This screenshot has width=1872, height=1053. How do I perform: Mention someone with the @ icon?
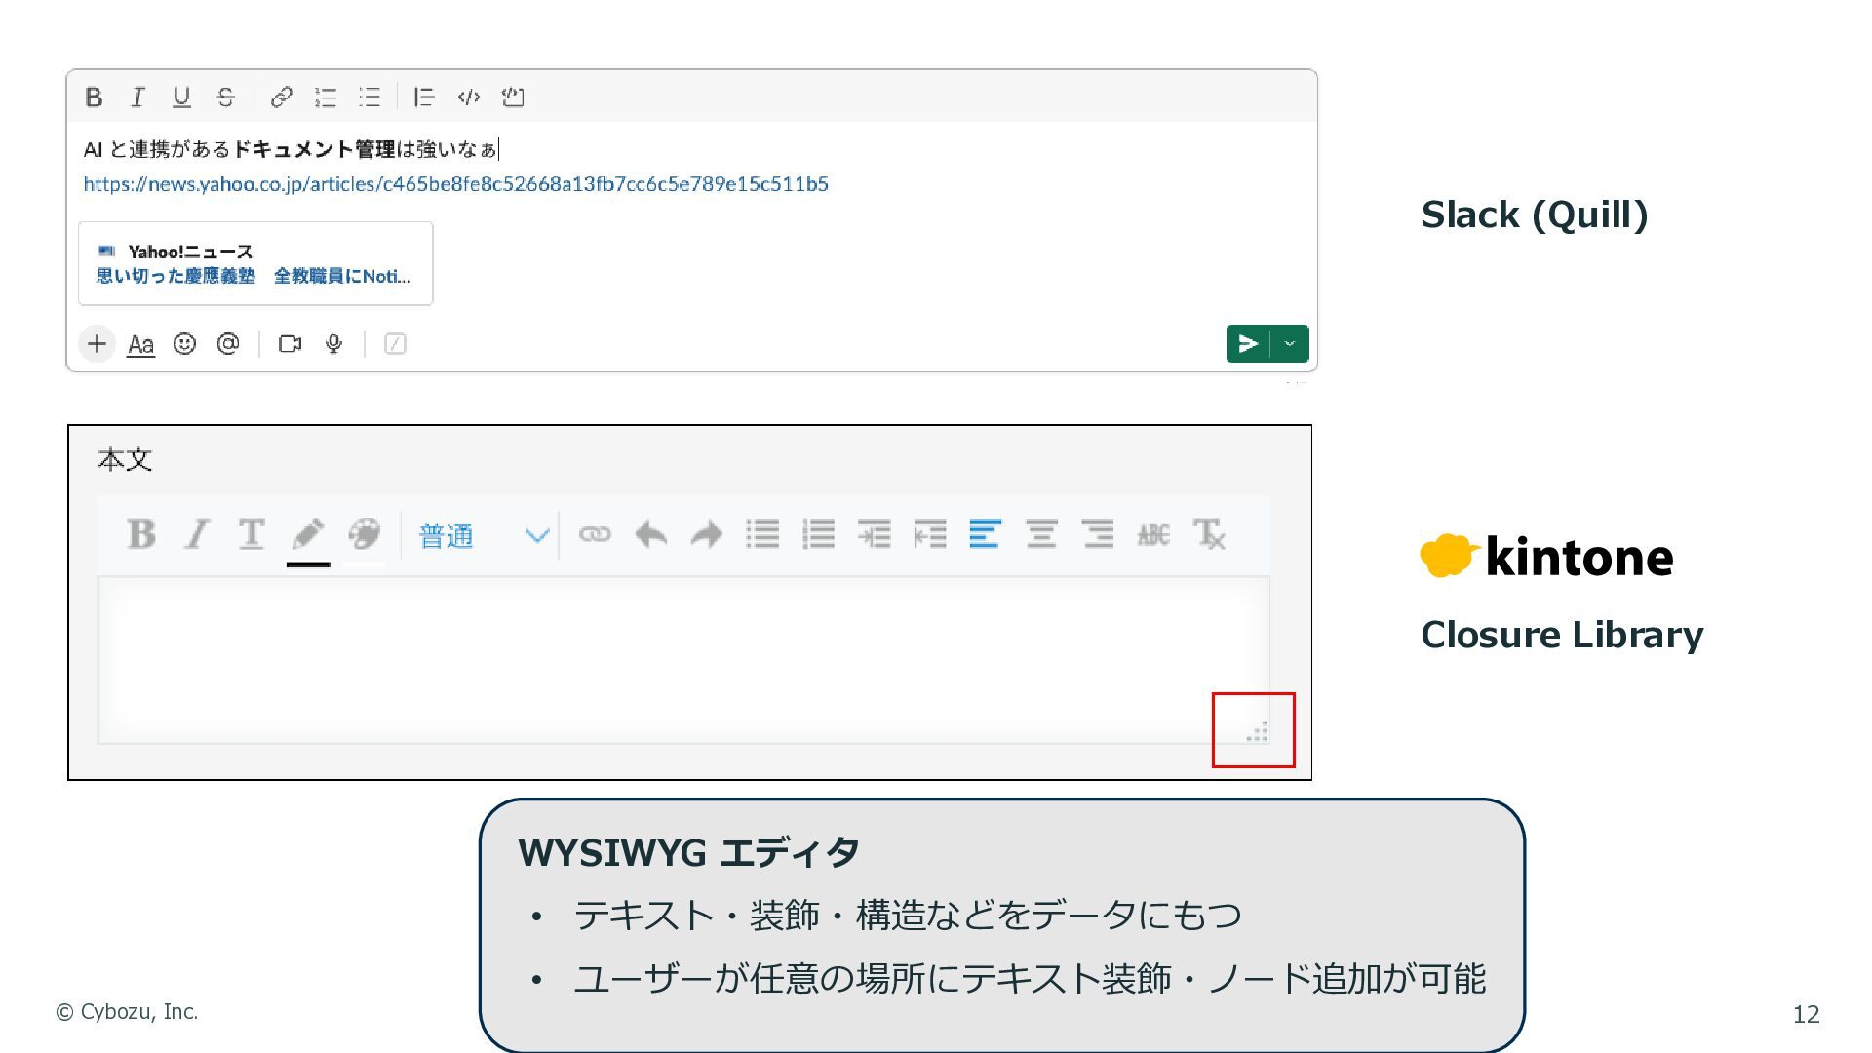(228, 343)
